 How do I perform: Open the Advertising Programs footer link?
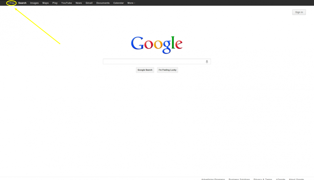point(213,179)
